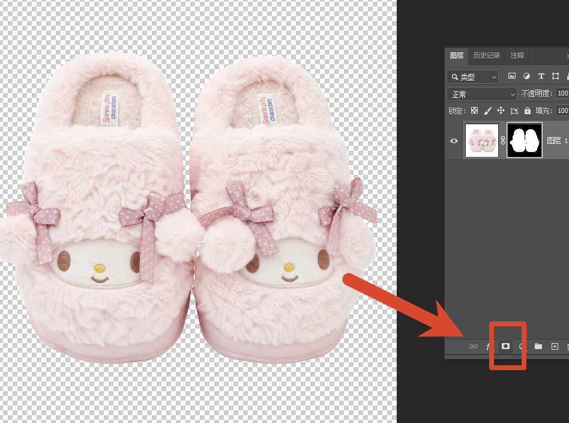
Task: Click the 不透明度 value field
Action: (x=562, y=93)
